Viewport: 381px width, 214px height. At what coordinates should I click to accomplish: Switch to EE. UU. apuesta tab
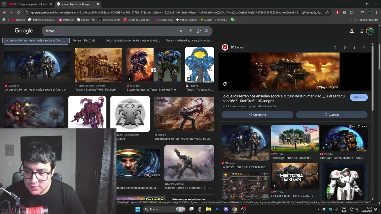pyautogui.click(x=30, y=4)
